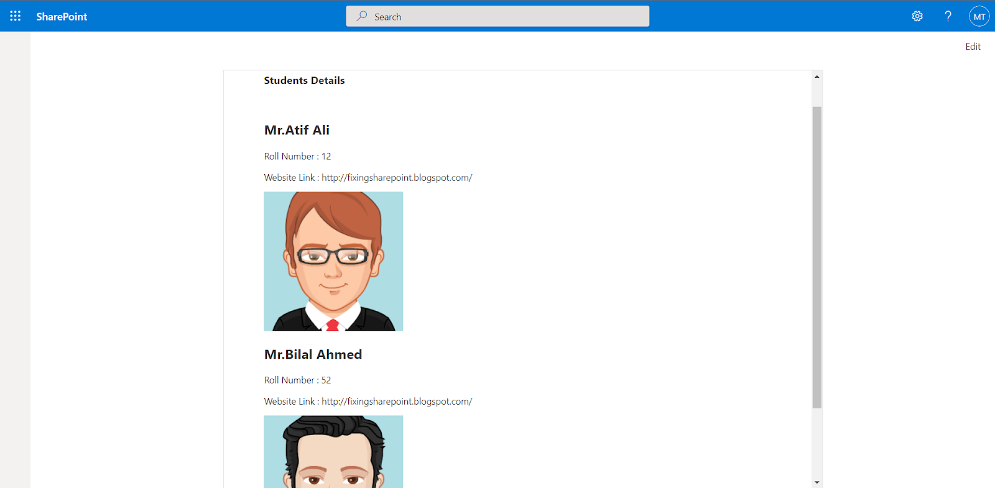This screenshot has width=995, height=488.
Task: Open the Settings gear icon
Action: point(917,16)
